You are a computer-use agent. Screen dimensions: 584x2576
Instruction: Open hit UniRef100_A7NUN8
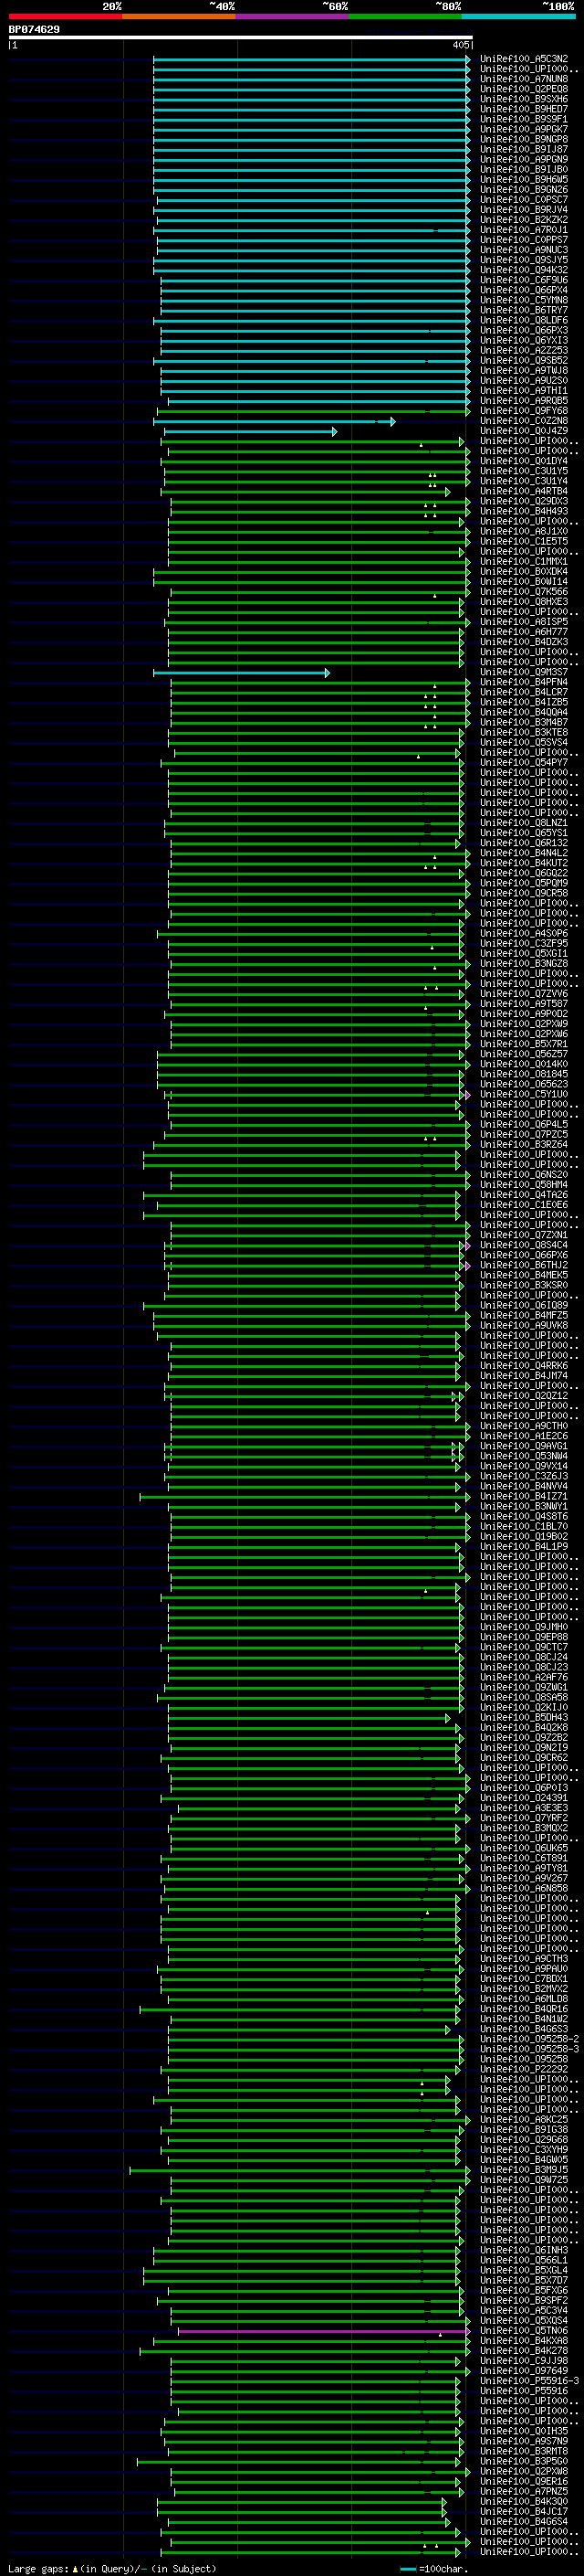click(x=524, y=79)
